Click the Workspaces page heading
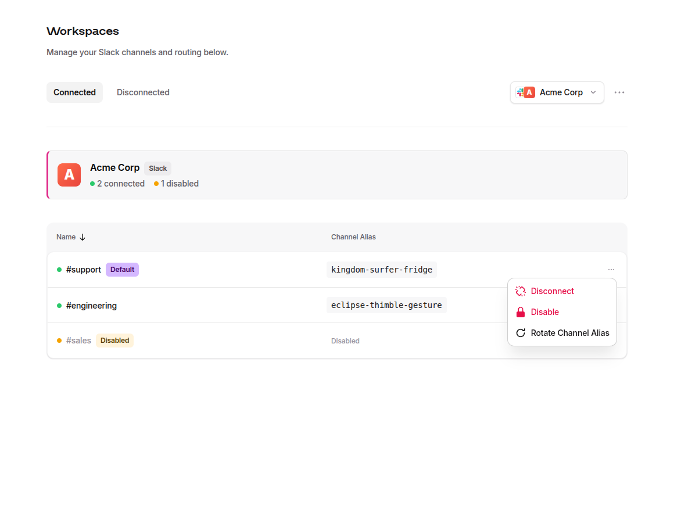 tap(83, 31)
